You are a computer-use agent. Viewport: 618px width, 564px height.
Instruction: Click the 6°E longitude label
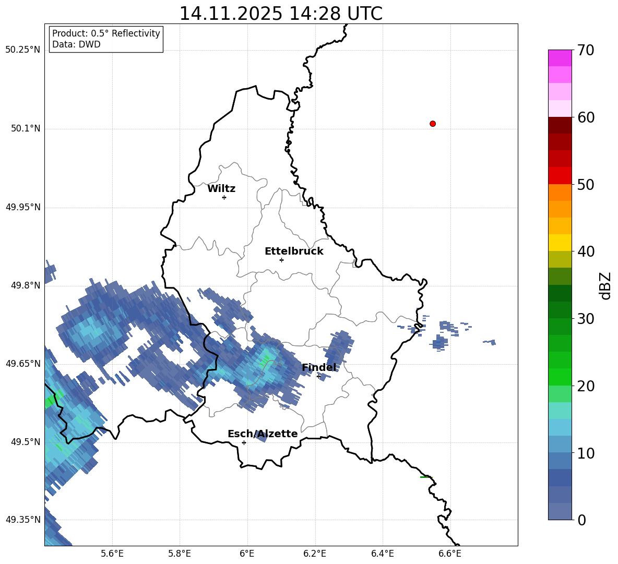pyautogui.click(x=247, y=554)
